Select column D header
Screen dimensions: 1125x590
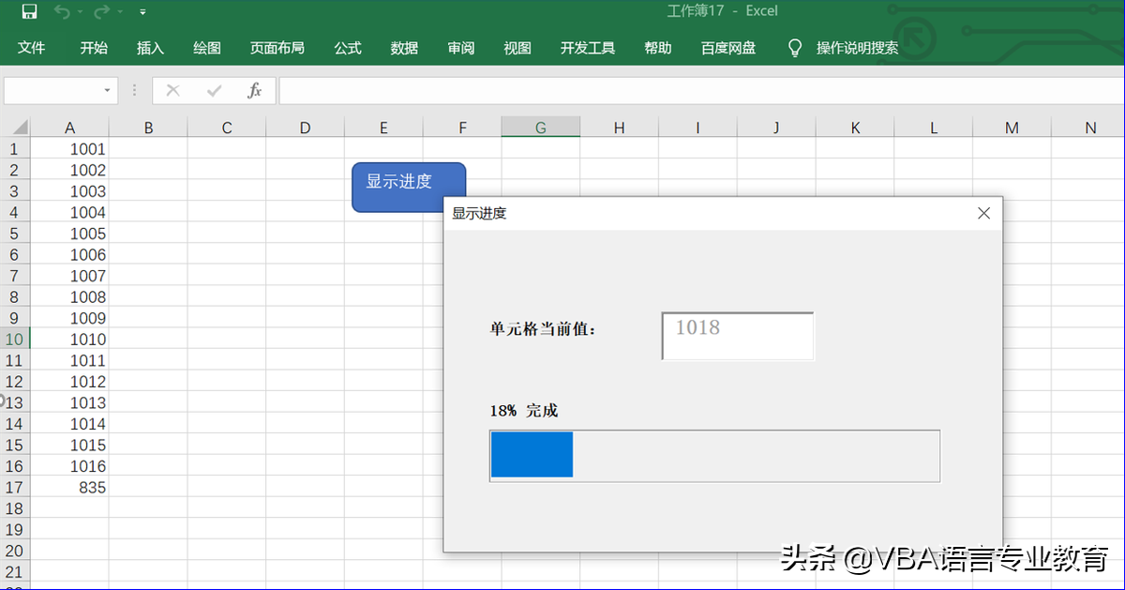tap(306, 128)
